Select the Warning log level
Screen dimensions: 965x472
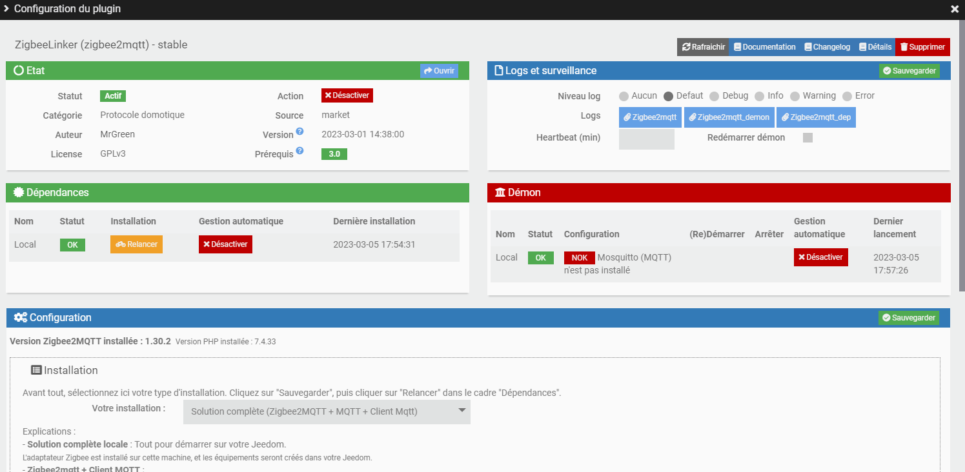click(795, 96)
